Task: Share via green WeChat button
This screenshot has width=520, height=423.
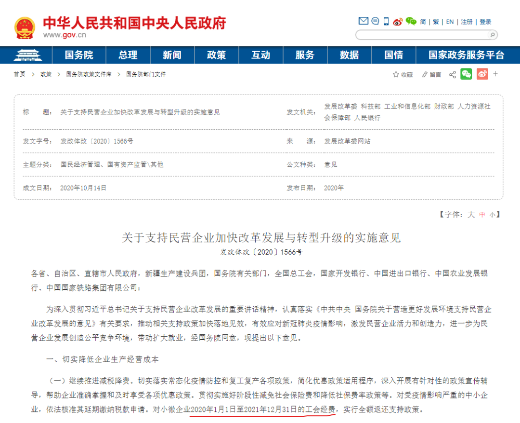Action: 466,74
